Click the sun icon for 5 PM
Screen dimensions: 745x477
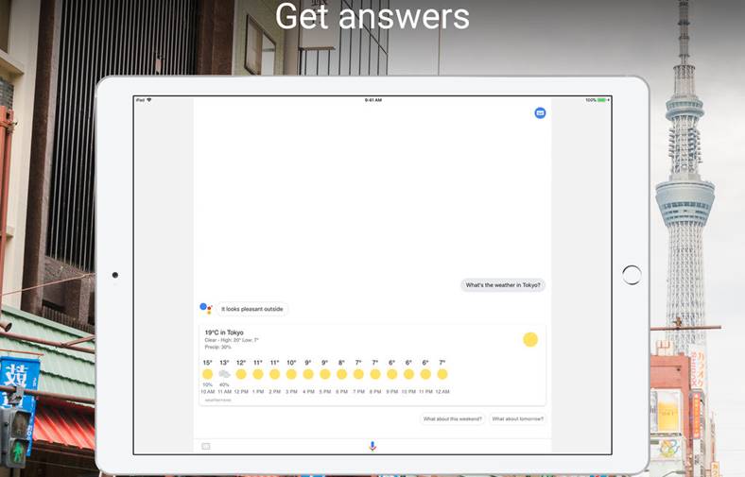tap(325, 374)
